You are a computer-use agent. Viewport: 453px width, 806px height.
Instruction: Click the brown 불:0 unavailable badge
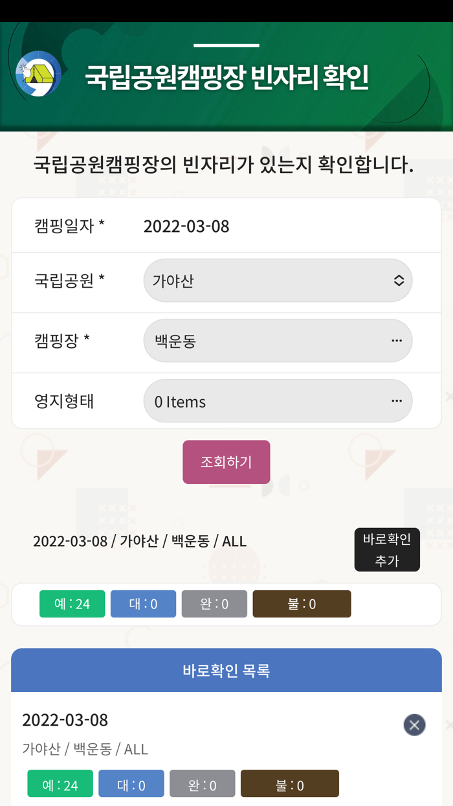[x=302, y=603]
